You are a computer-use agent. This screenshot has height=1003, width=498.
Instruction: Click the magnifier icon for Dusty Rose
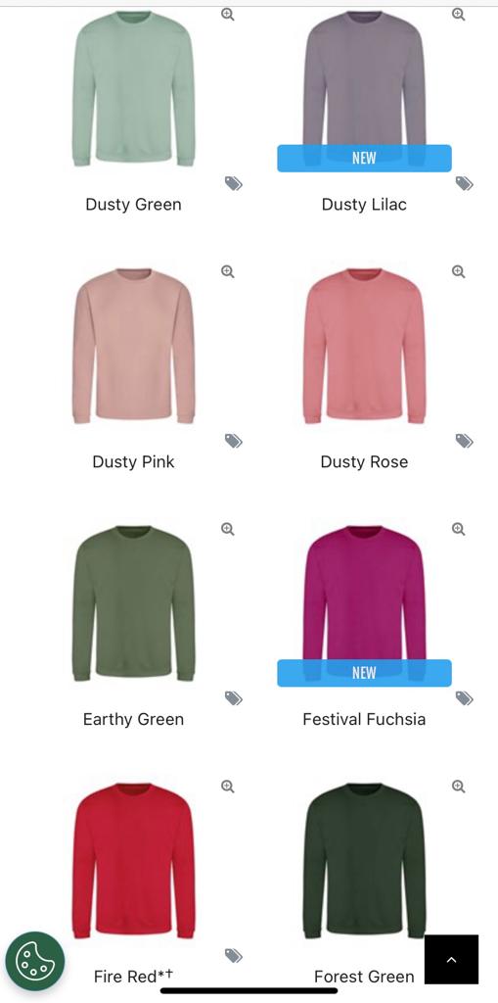pos(458,271)
